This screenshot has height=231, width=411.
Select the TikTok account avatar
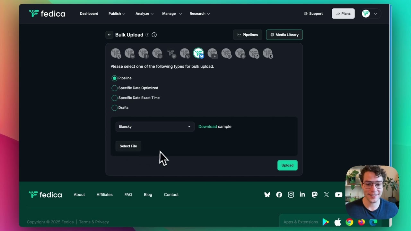click(x=254, y=53)
